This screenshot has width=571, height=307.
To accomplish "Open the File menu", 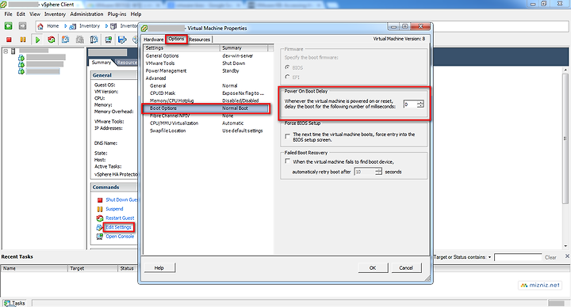I will coord(9,14).
